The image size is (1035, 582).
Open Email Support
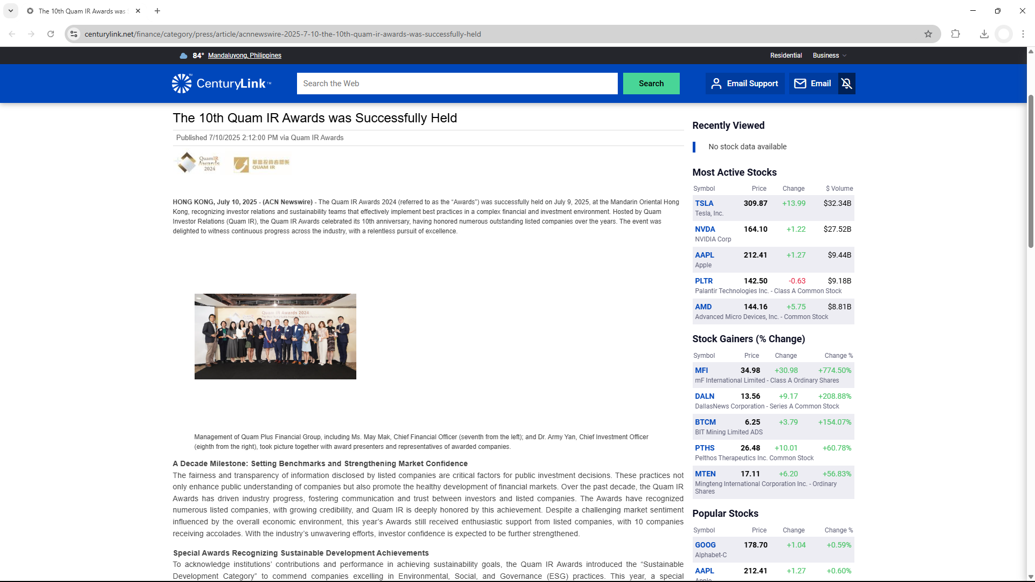coord(745,84)
